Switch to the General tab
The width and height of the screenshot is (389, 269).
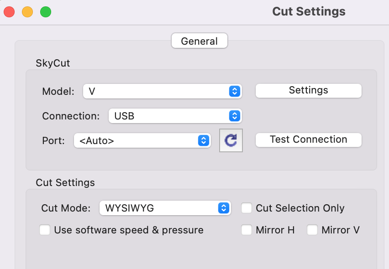[x=200, y=41]
